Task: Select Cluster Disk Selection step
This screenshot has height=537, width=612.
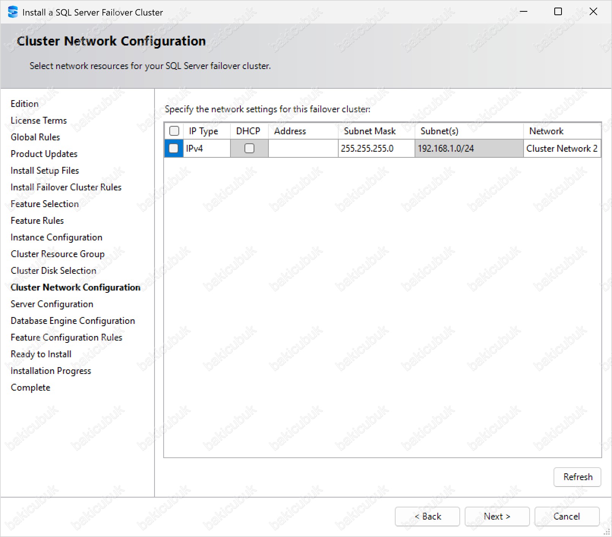Action: click(54, 270)
